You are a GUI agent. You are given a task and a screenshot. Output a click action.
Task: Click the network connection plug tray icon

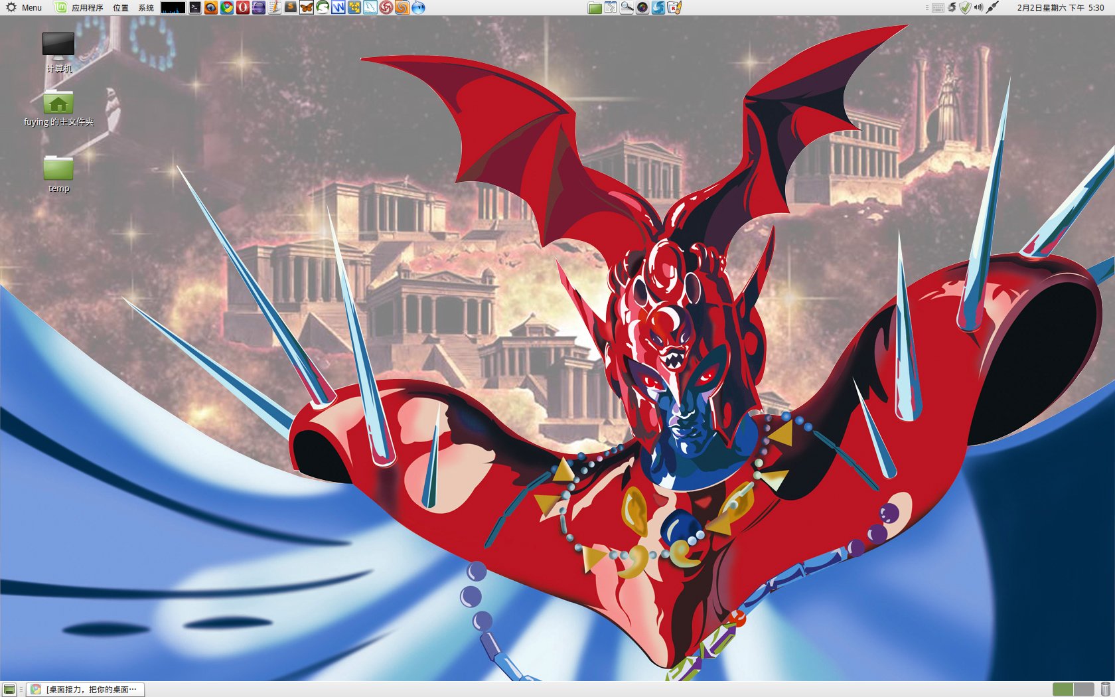coord(992,7)
